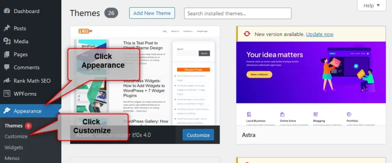Click the WPForms form icon
Viewport: 392px width, 163px height.
pos(7,93)
